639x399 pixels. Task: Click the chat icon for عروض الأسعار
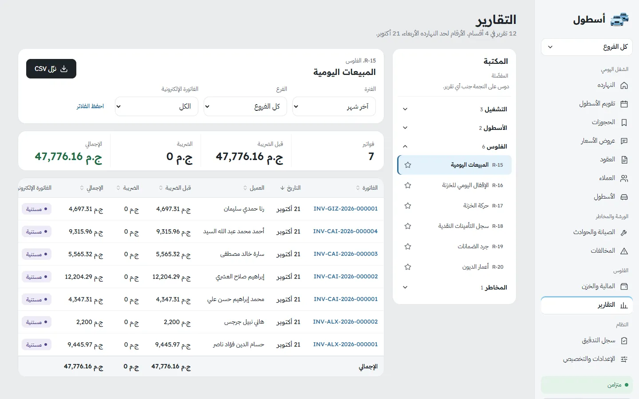tap(624, 141)
